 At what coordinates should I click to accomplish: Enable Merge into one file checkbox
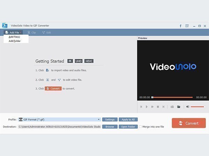coord(140,127)
